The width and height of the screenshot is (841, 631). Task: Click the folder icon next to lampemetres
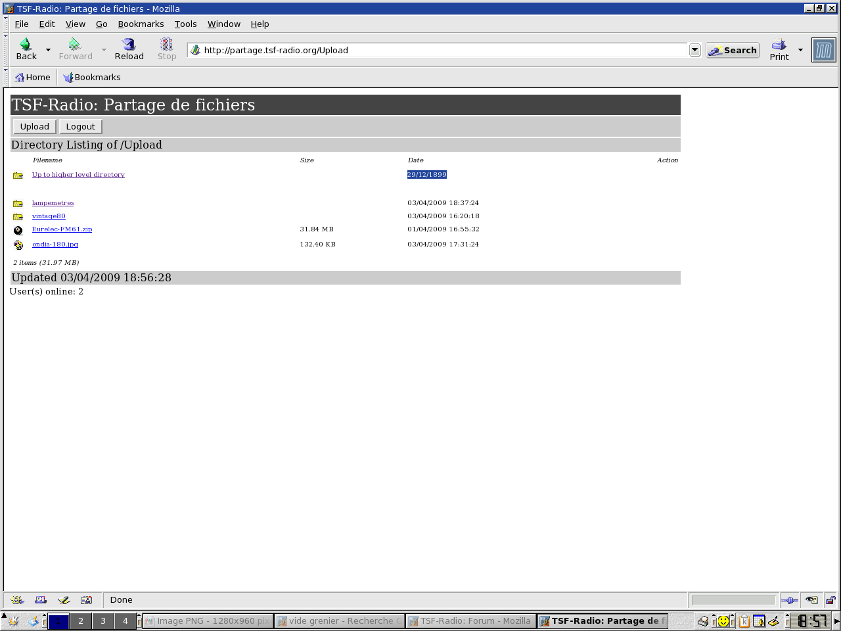tap(18, 204)
